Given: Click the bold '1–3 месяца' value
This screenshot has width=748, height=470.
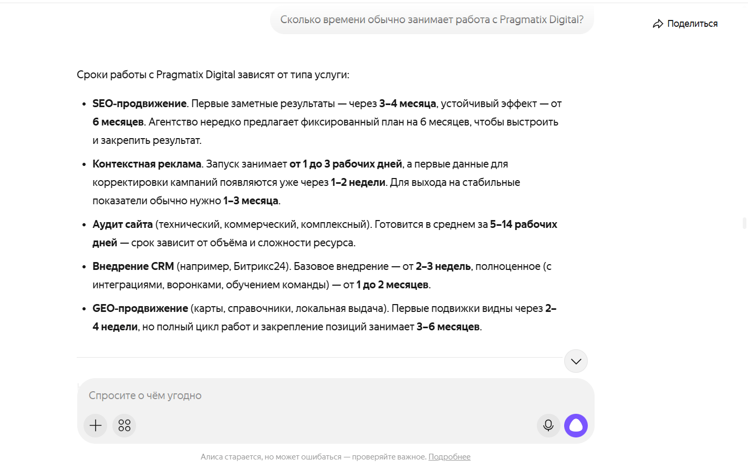Looking at the screenshot, I should pos(251,201).
